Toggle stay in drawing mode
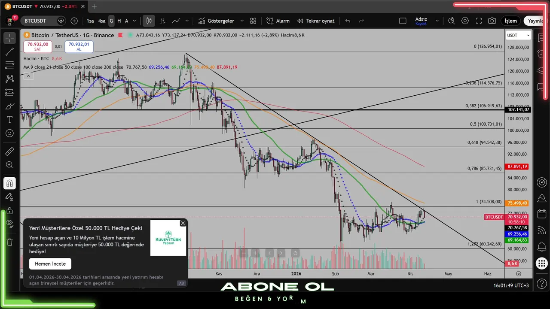Viewport: 550px width, 309px height. [9, 197]
